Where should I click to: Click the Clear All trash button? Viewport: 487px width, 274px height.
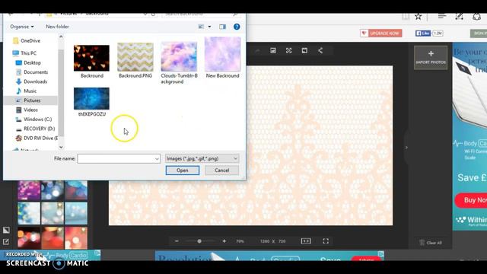click(430, 243)
